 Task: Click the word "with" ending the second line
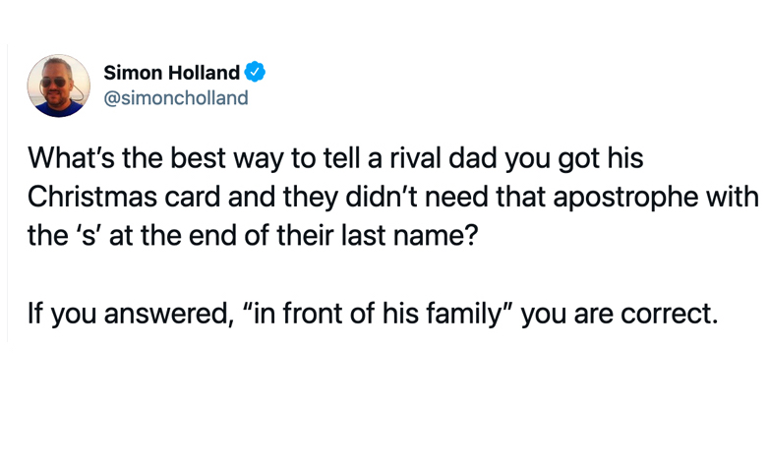pos(734,197)
